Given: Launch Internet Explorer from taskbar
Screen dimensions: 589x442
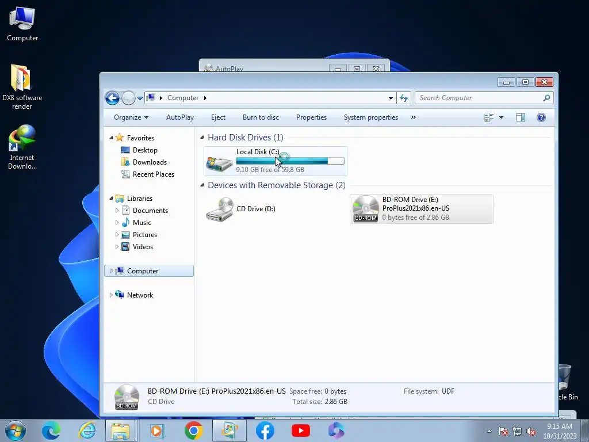Looking at the screenshot, I should coord(87,430).
